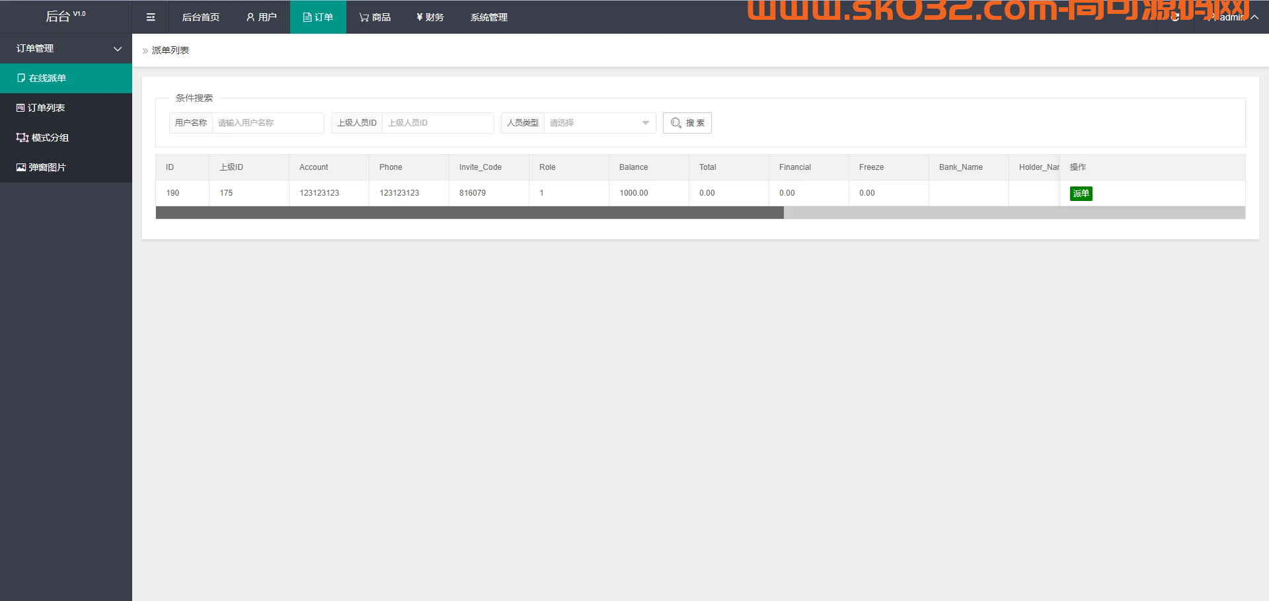Click the green 派单 button
The image size is (1269, 601).
[1081, 194]
